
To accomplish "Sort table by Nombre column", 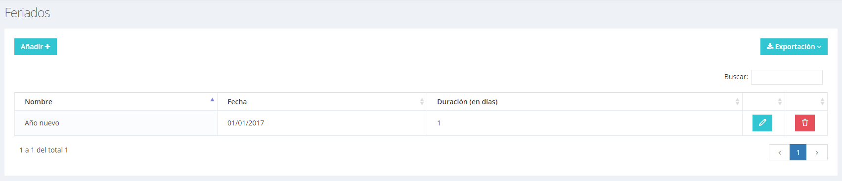I will pos(116,102).
